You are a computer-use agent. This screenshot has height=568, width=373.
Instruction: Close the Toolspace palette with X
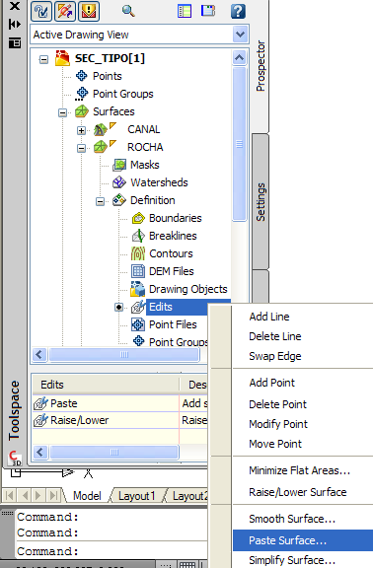coord(15,6)
